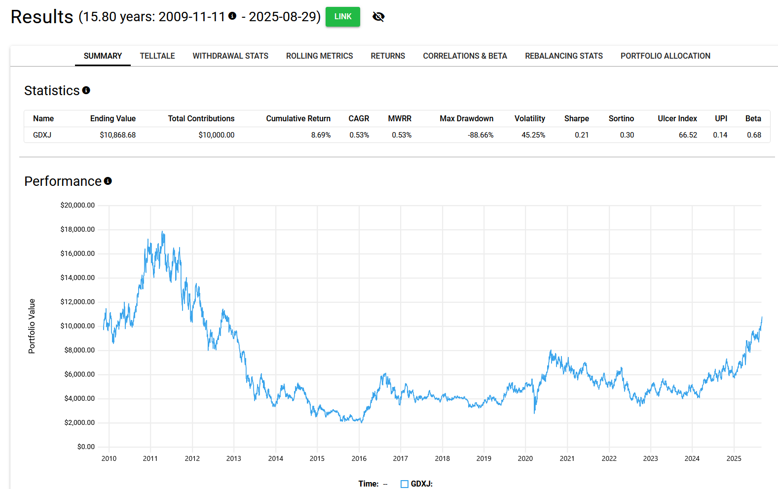
Task: Click the info icon beside Statistics heading
Action: (86, 90)
